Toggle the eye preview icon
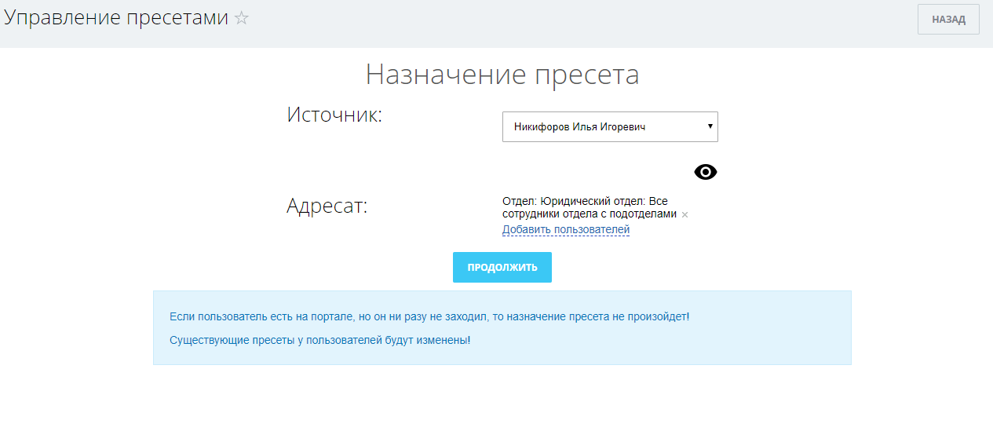The height and width of the screenshot is (442, 993). [706, 173]
